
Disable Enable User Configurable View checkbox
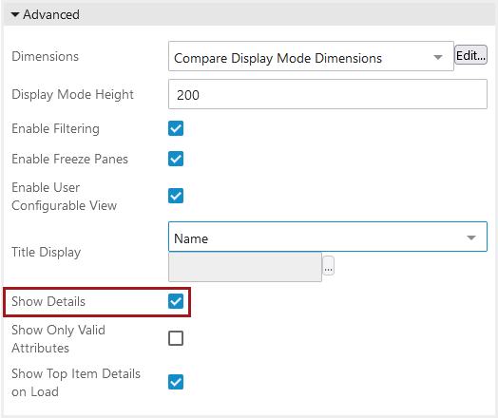click(x=176, y=196)
